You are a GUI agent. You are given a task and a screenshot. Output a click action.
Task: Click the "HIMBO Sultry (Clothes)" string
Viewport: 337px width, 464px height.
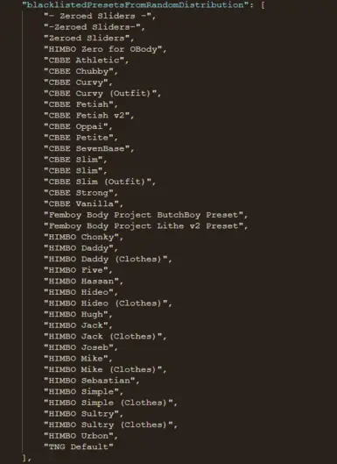point(110,425)
